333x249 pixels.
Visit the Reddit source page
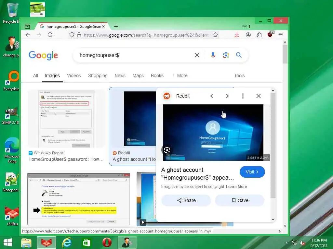pyautogui.click(x=252, y=172)
